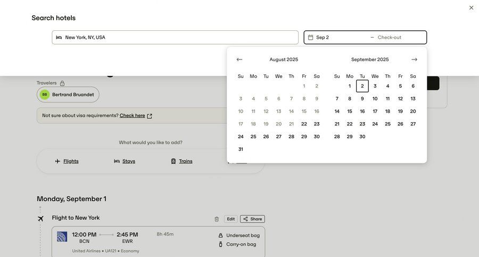Add Stays to the trip
The width and height of the screenshot is (479, 257).
129,161
